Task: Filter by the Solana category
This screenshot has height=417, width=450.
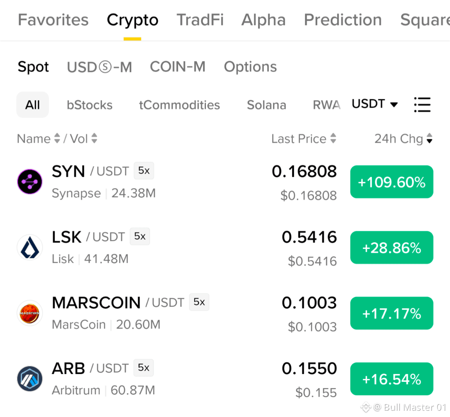Action: click(x=267, y=105)
